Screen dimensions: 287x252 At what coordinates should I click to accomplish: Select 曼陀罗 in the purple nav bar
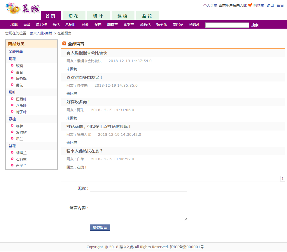tap(178, 24)
